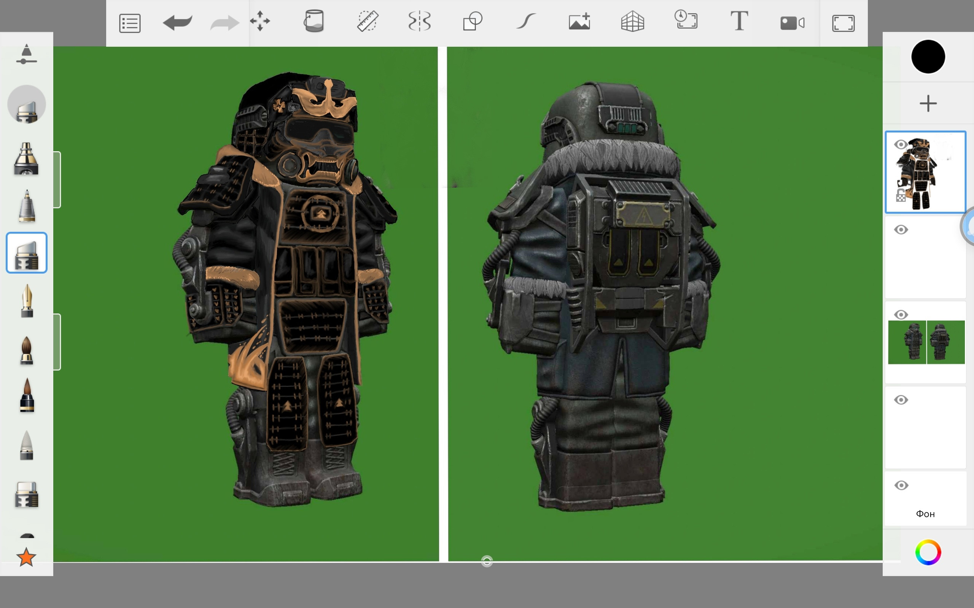This screenshot has height=608, width=974.
Task: Toggle visibility of fourth empty layer
Action: coord(901,400)
